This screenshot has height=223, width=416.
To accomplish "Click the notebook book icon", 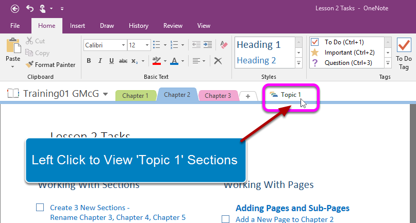I will 13,93.
